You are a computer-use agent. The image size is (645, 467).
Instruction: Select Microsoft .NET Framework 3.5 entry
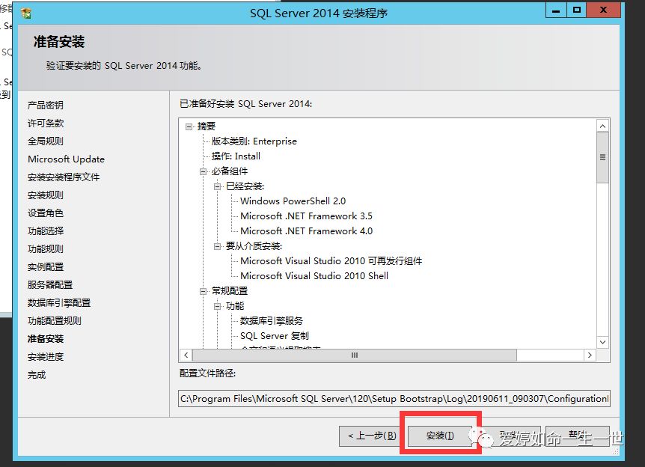(x=306, y=216)
